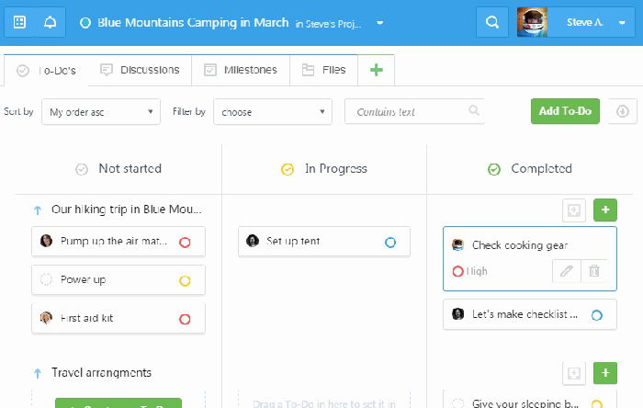Click the download icon beside Add To-Do

(623, 111)
